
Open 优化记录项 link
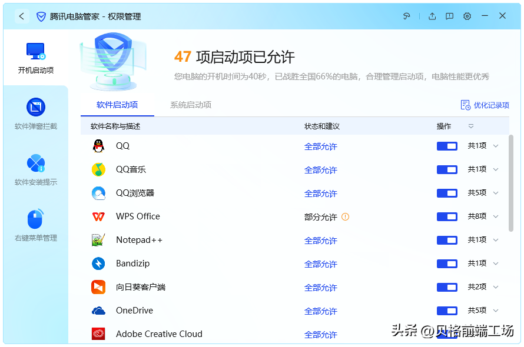coord(491,105)
